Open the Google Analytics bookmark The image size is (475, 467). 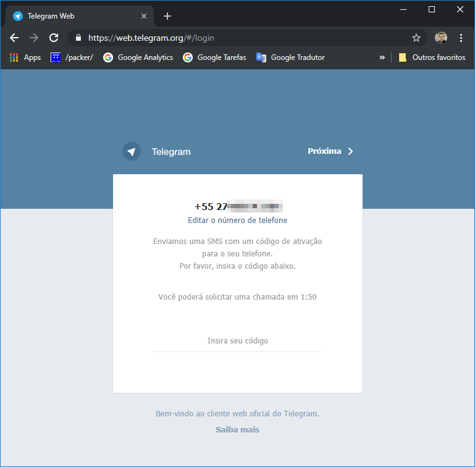[x=138, y=57]
